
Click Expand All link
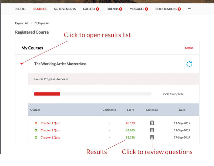click(x=22, y=23)
